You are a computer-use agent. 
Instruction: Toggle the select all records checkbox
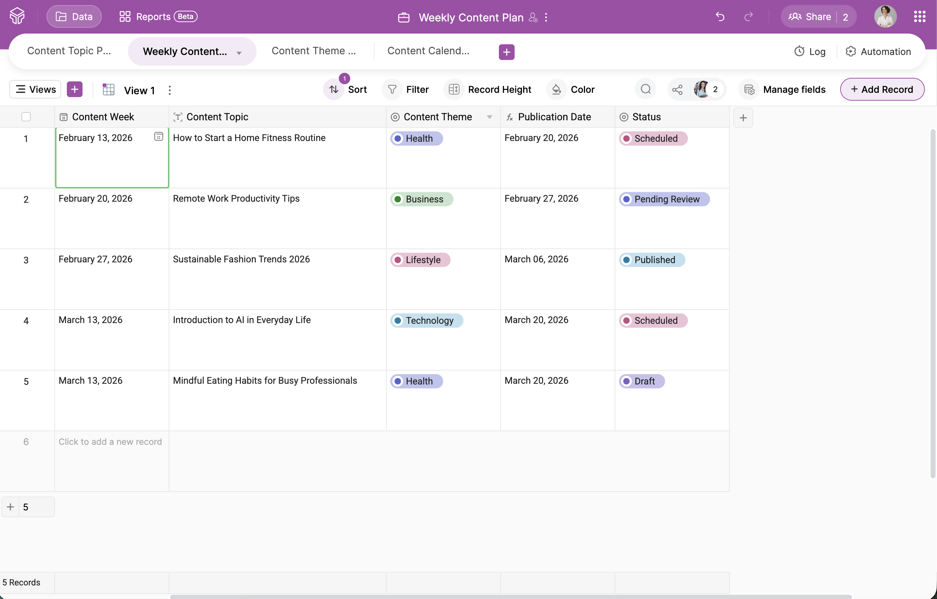pos(26,117)
